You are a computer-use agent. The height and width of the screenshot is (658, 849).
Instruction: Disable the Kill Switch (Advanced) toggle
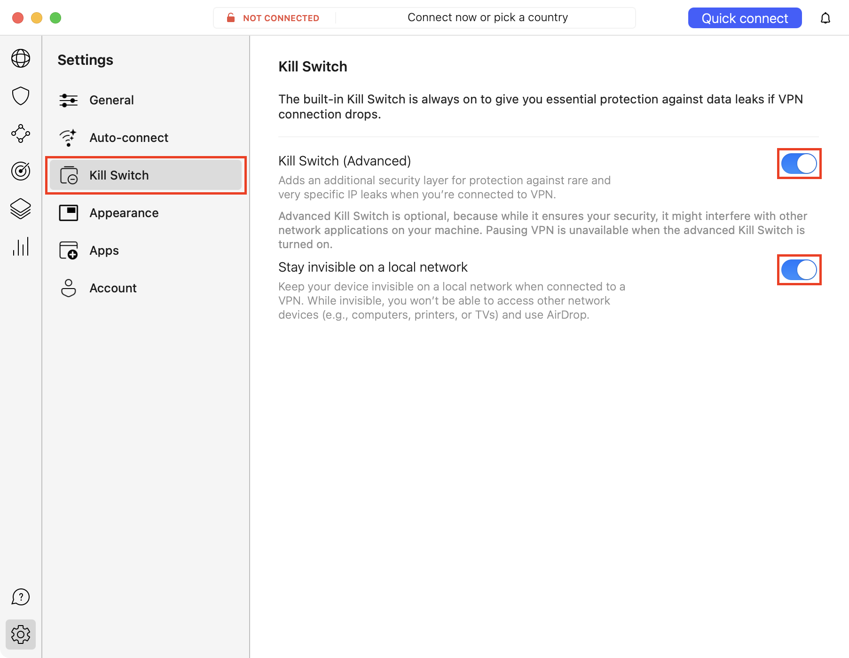(x=799, y=164)
